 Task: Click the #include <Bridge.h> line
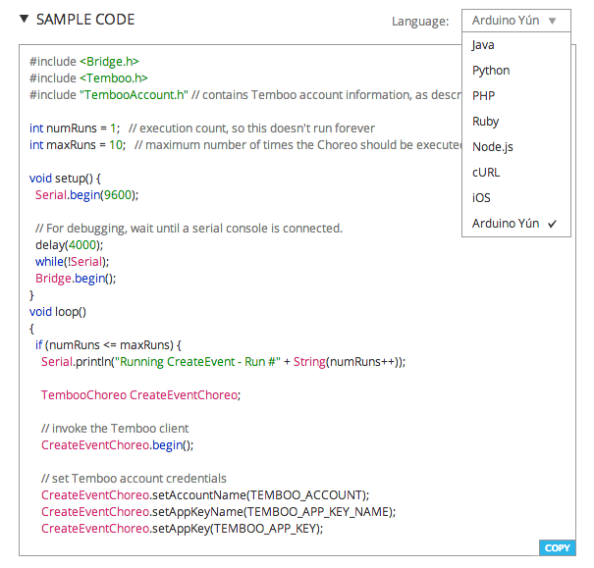point(84,61)
